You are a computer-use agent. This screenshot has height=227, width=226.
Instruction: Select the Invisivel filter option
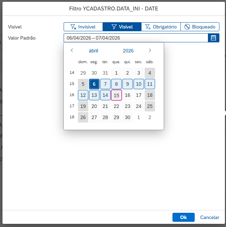coord(83,27)
